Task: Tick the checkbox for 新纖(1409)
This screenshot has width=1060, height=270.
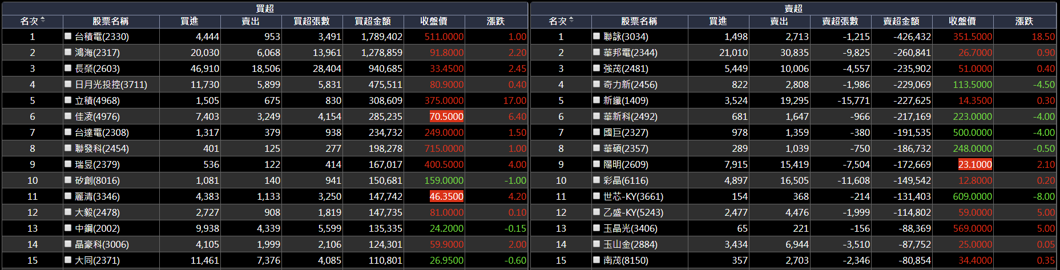Action: [x=596, y=100]
